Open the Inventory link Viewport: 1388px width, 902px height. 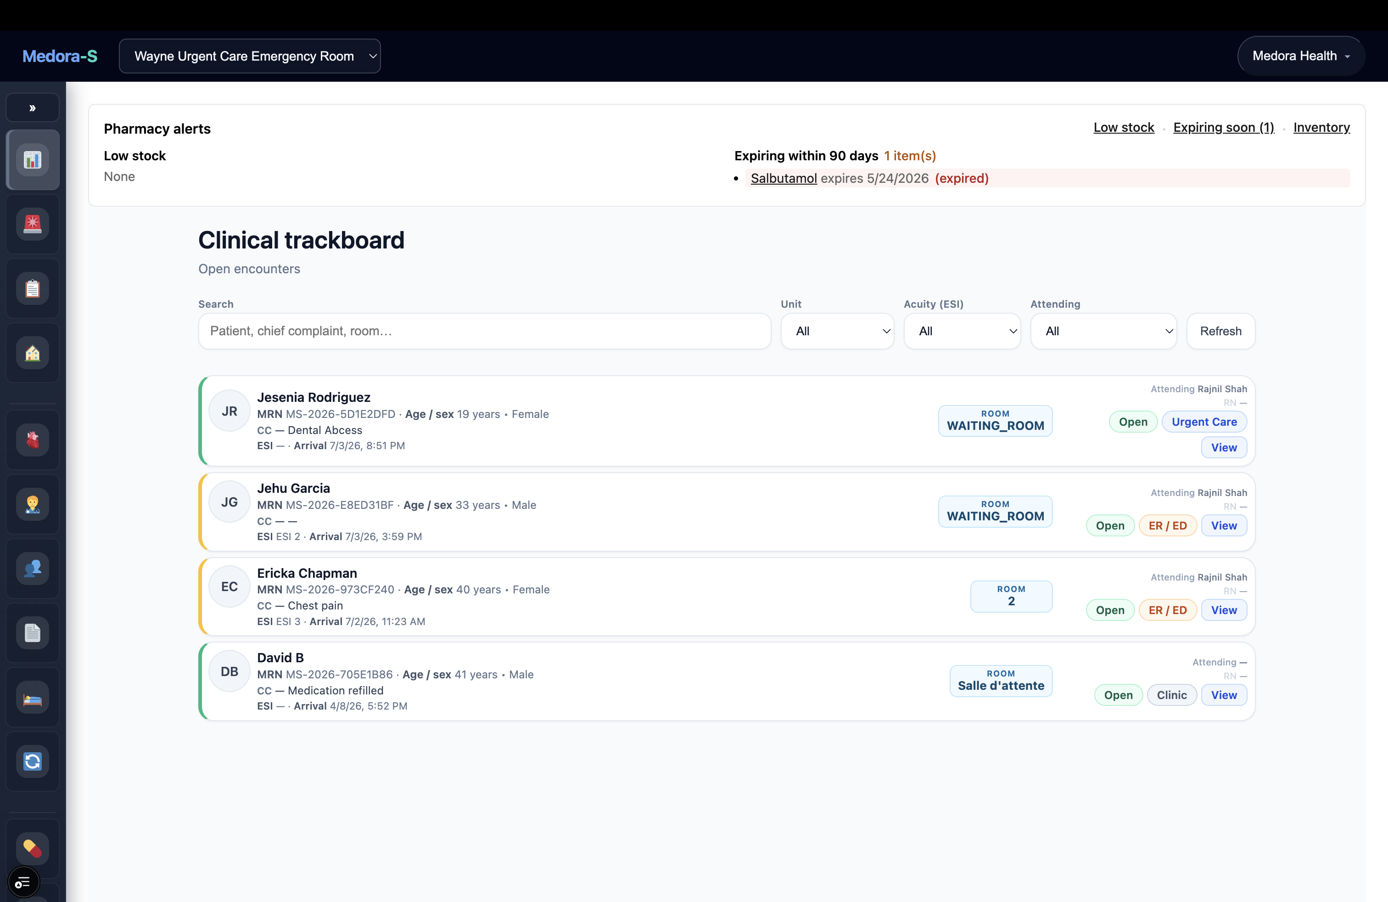pos(1321,127)
